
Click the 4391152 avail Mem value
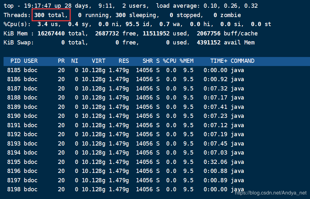coord(209,43)
